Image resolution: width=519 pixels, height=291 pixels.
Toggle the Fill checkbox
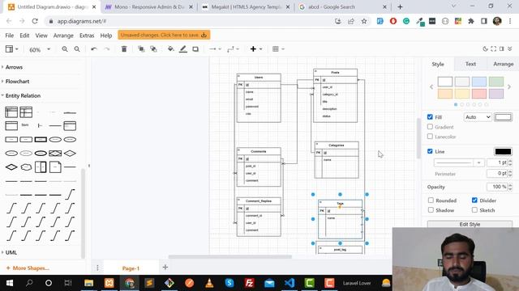[x=430, y=116]
